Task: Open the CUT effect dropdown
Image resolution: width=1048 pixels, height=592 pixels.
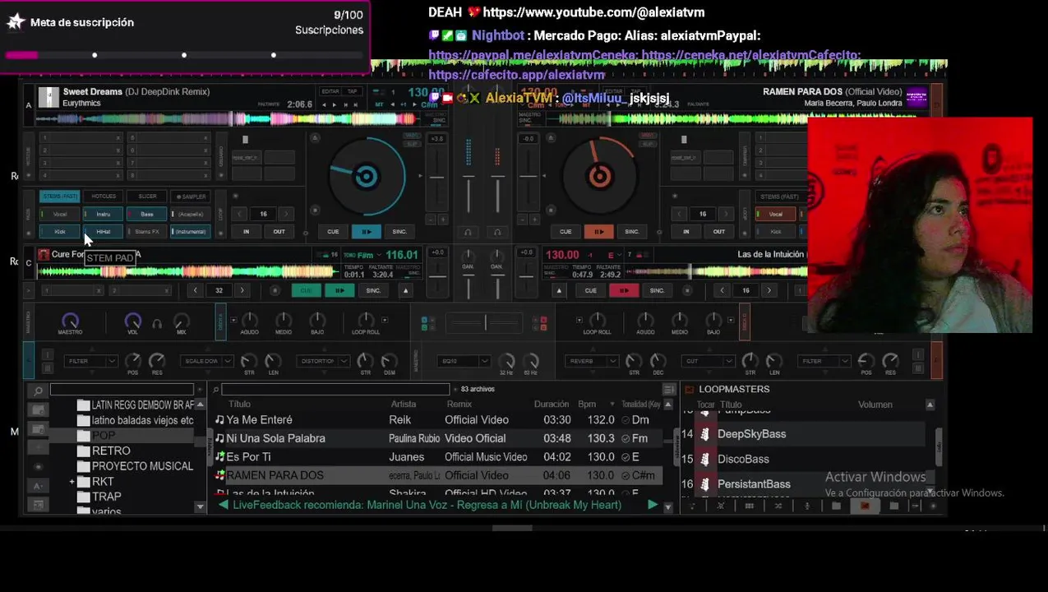Action: point(709,361)
